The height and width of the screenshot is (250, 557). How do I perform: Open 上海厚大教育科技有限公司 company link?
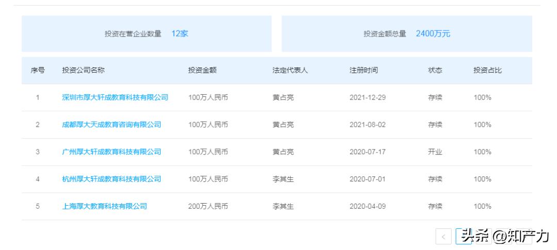(104, 206)
